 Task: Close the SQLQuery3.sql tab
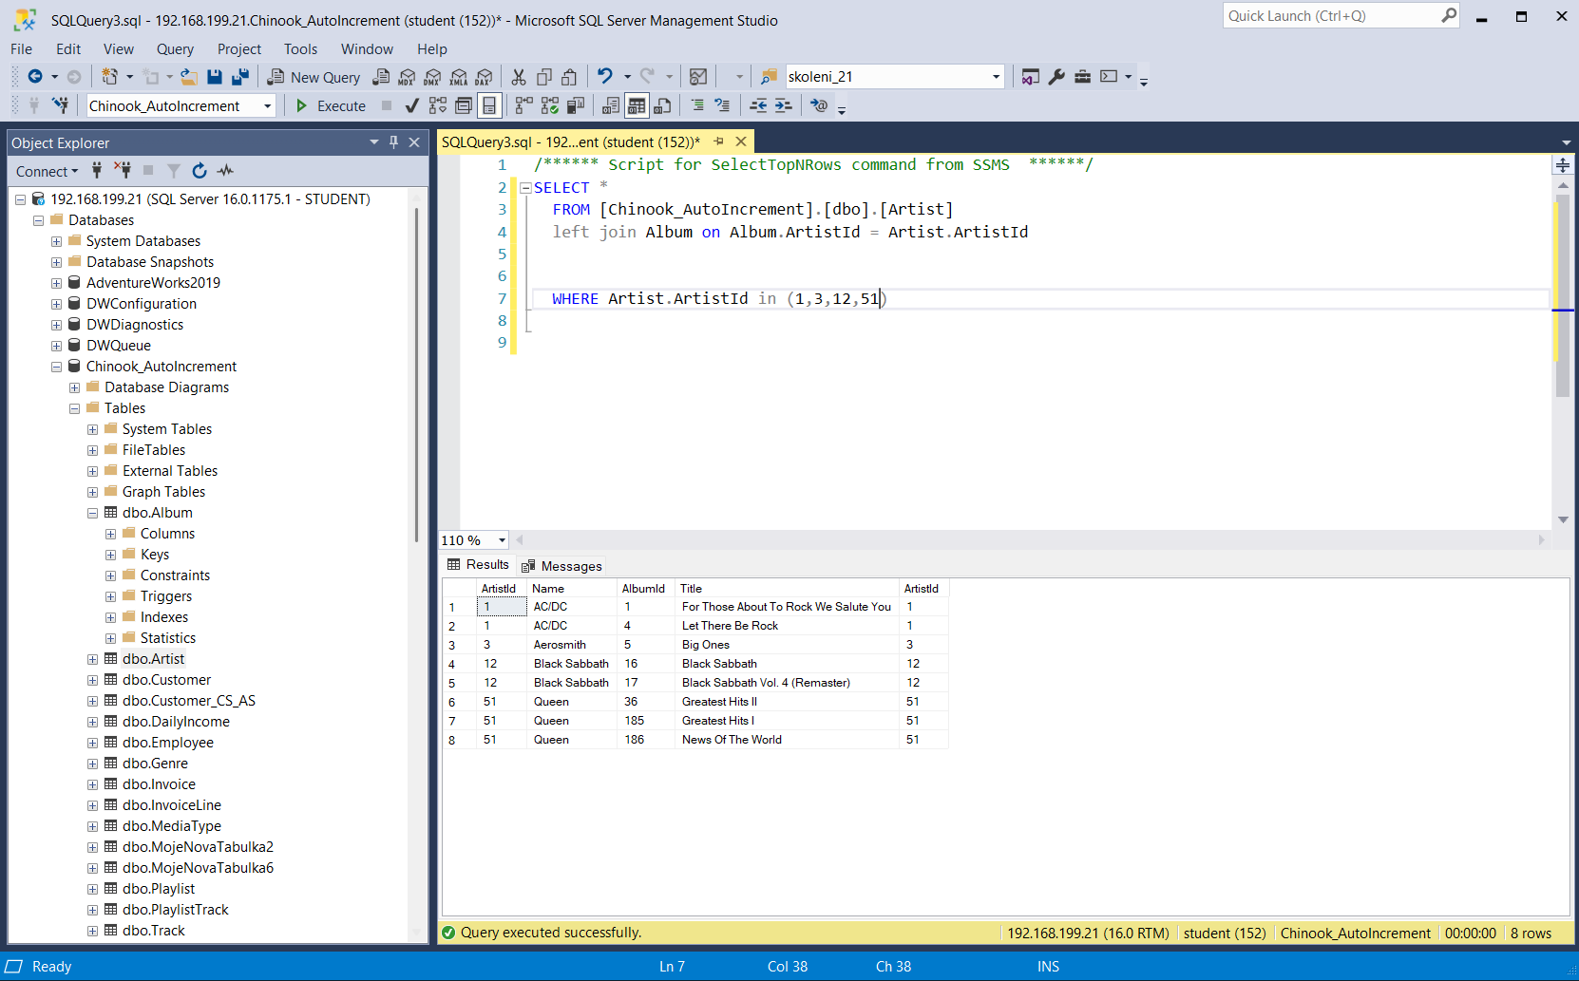[x=741, y=141]
